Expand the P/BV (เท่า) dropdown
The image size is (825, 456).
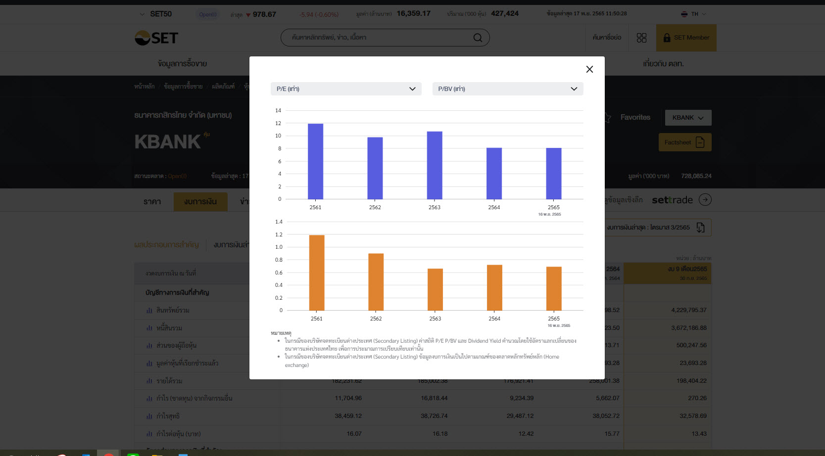click(507, 89)
